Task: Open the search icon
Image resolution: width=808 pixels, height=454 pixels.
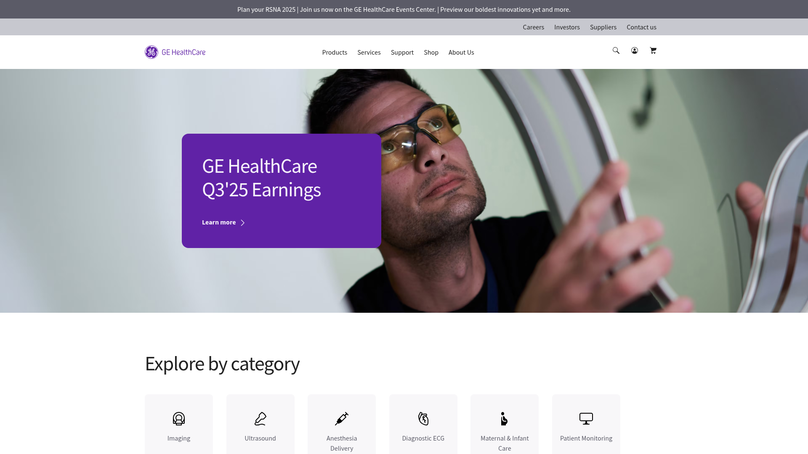Action: [616, 50]
